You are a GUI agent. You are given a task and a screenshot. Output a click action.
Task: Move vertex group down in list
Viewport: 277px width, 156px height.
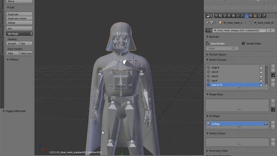[273, 85]
